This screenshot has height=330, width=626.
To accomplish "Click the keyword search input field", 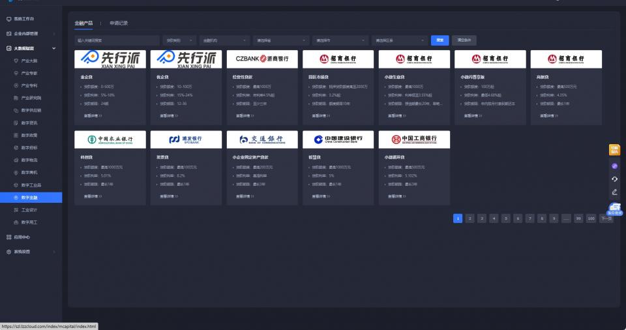I will pyautogui.click(x=117, y=40).
